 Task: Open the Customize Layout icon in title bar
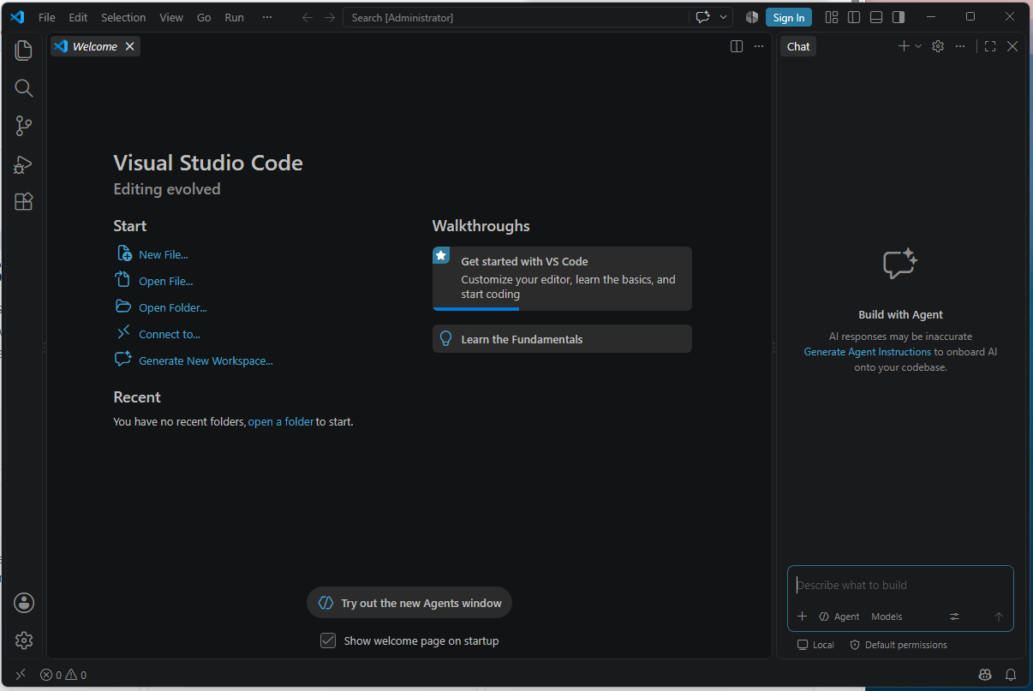coord(832,17)
